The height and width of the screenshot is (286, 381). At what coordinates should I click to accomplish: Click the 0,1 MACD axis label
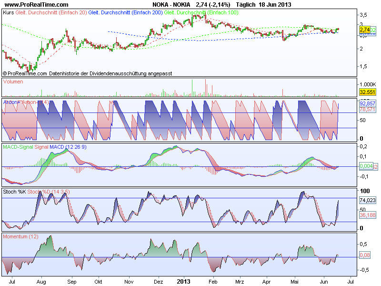click(x=363, y=156)
